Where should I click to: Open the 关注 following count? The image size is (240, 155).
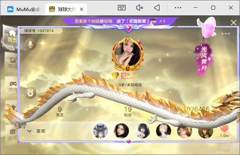pos(60,112)
